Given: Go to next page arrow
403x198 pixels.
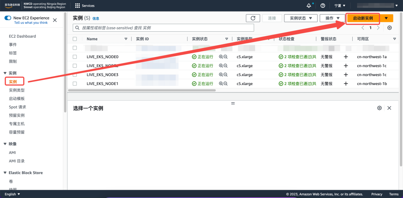Looking at the screenshot, I should [x=378, y=28].
